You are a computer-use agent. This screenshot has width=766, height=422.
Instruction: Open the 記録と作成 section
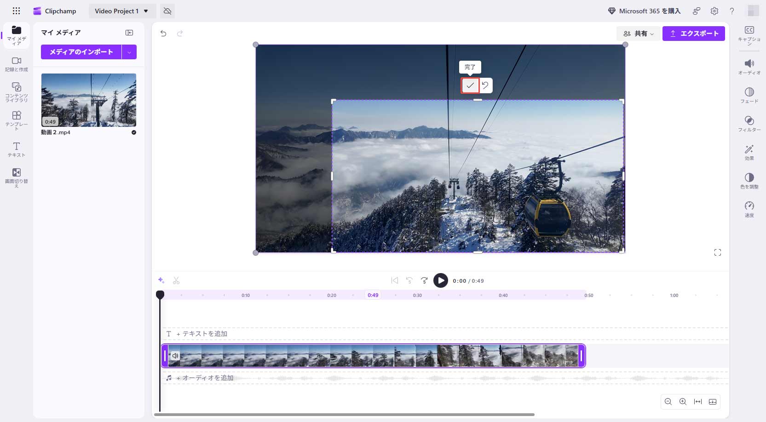click(x=16, y=64)
